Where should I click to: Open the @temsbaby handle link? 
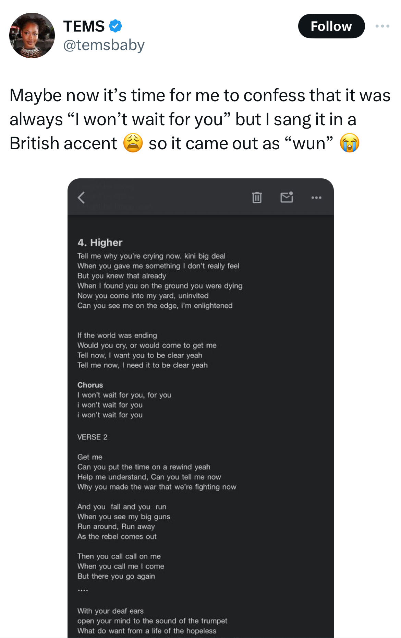tap(104, 45)
